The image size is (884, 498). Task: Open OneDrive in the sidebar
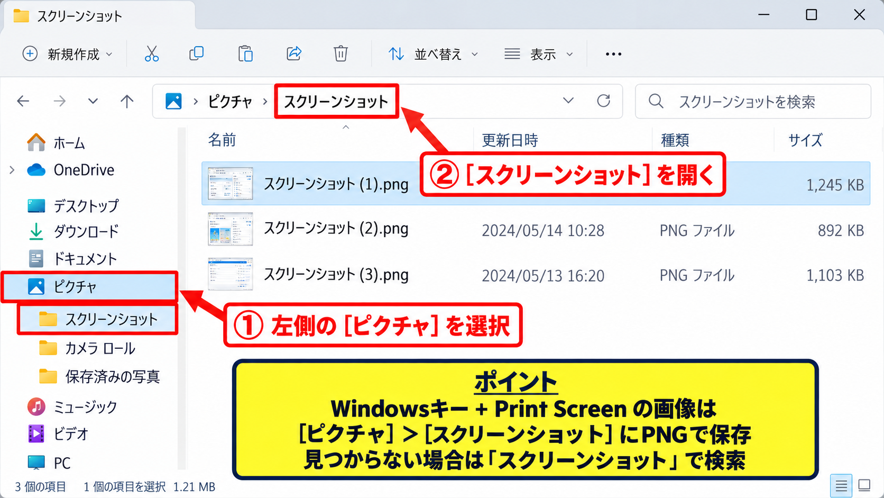click(70, 170)
